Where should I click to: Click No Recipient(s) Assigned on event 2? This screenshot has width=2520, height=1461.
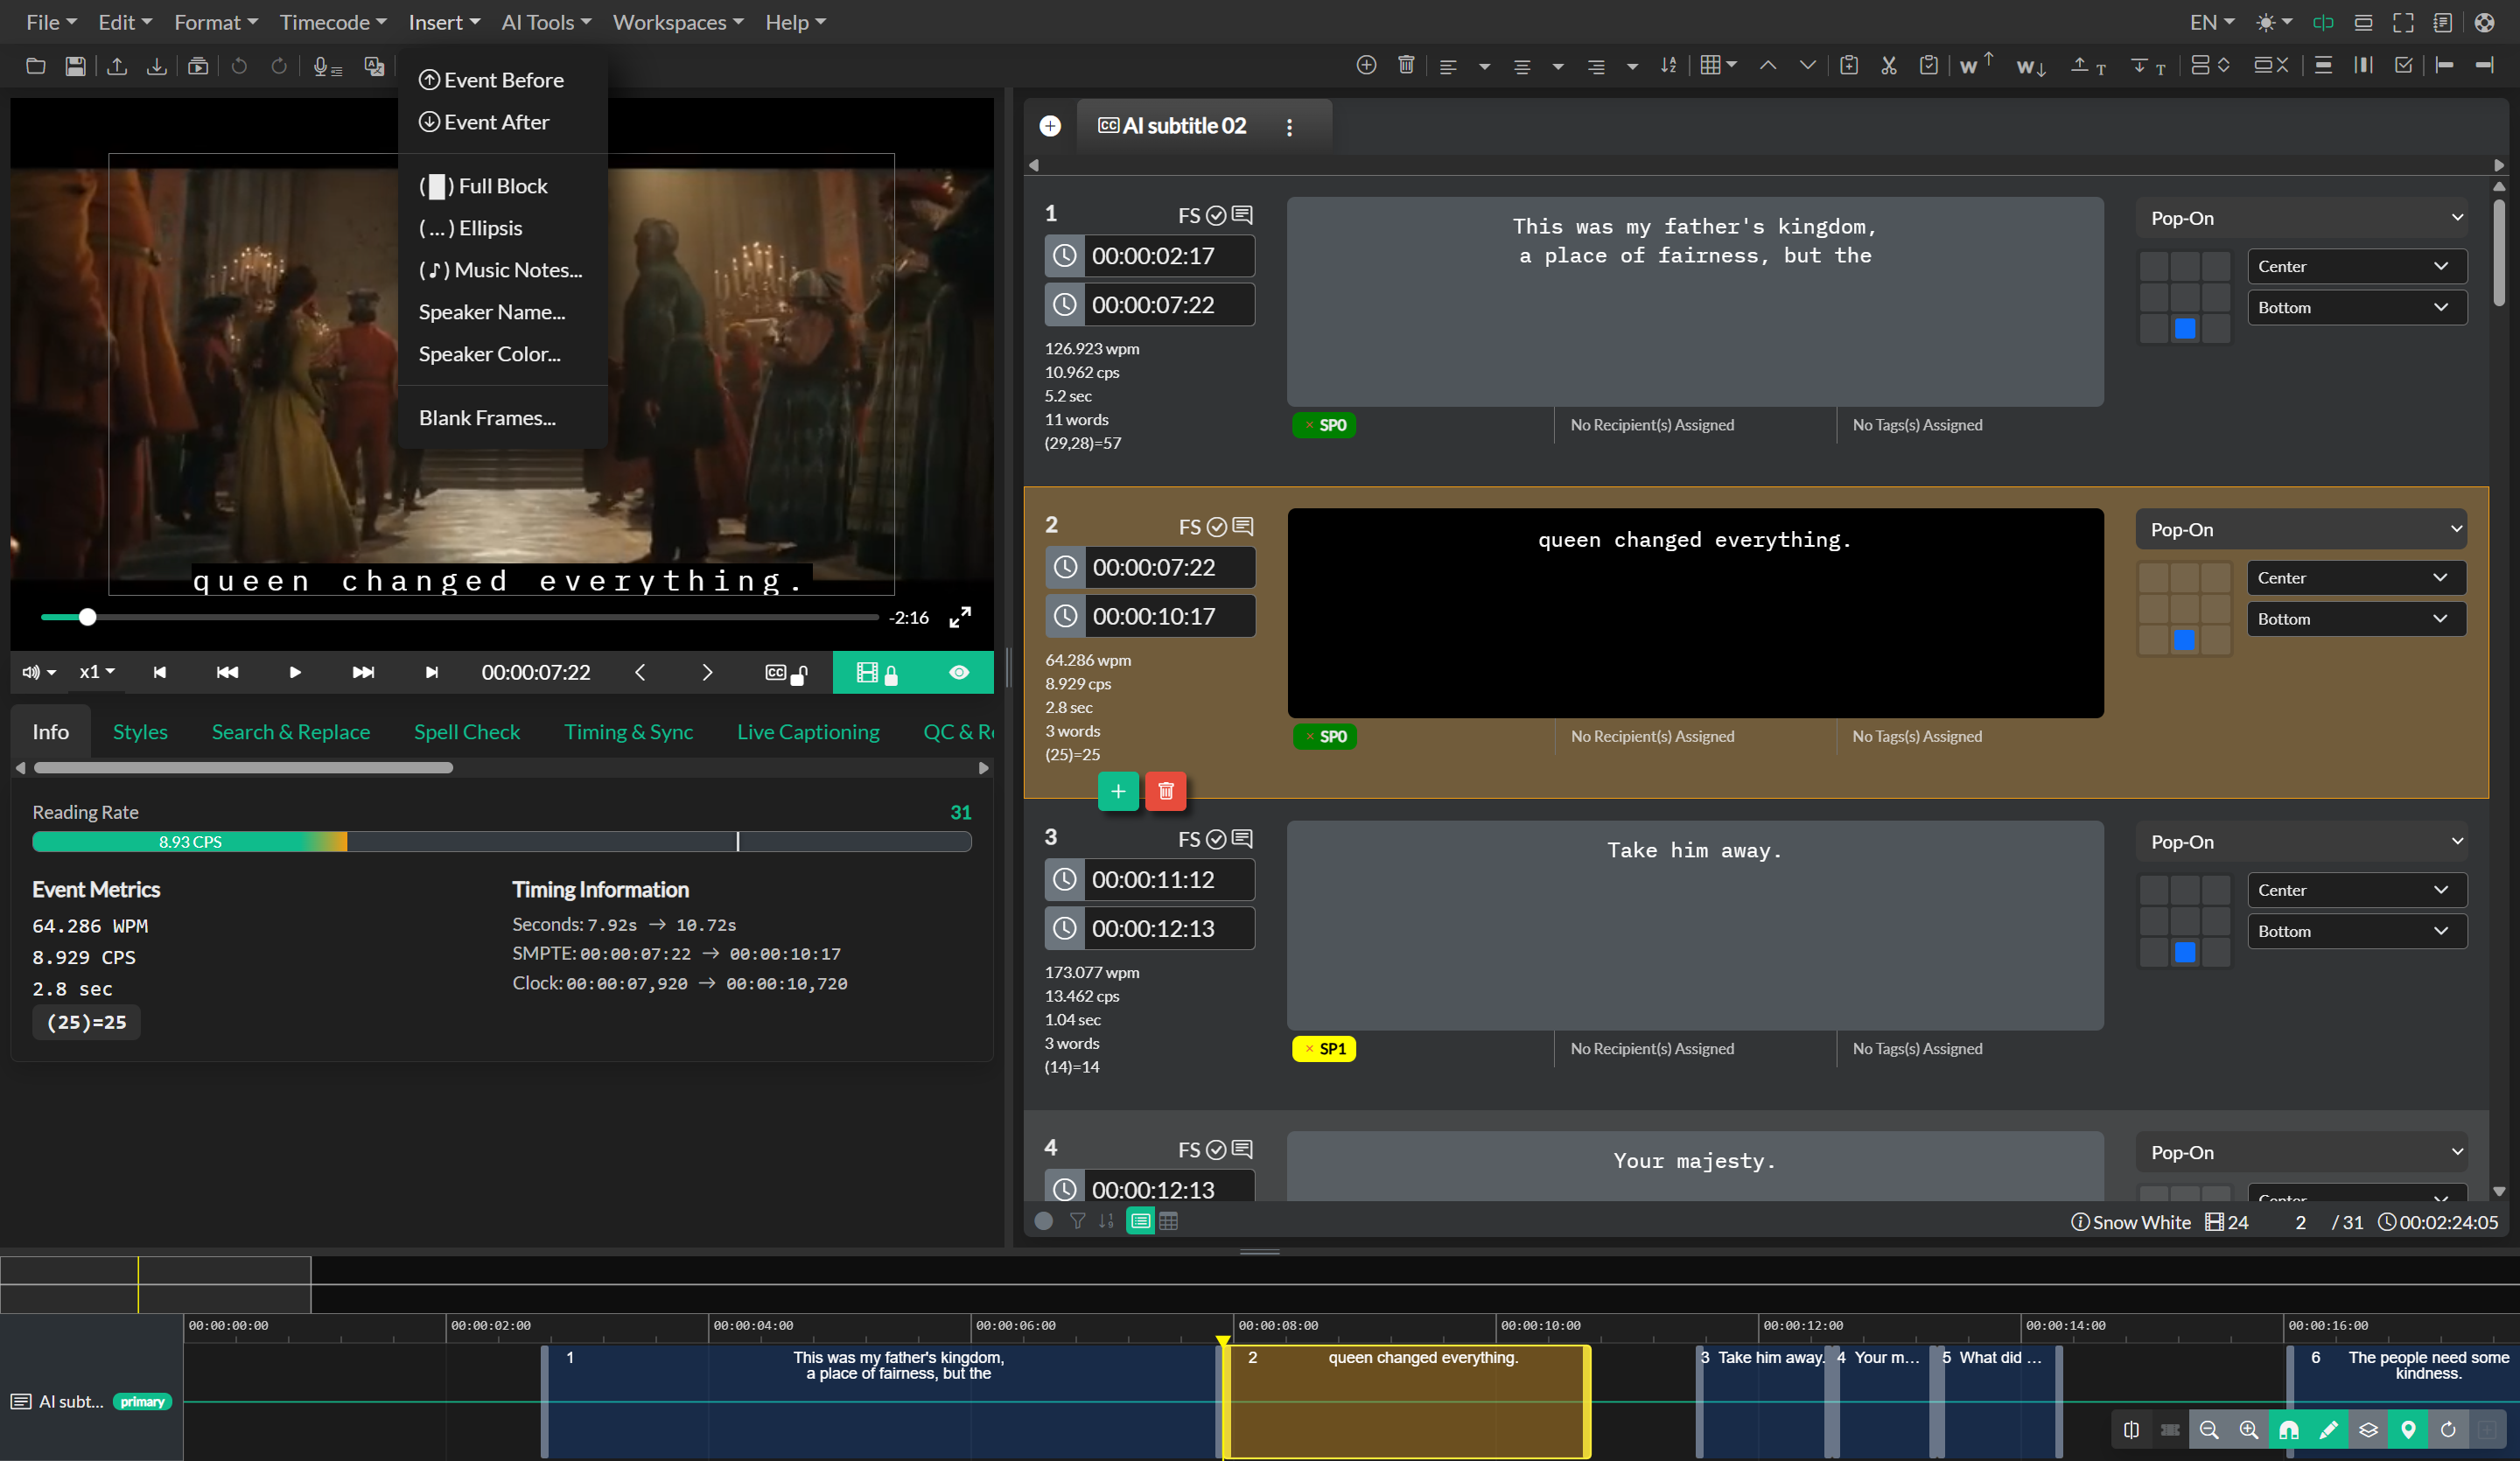(1652, 736)
